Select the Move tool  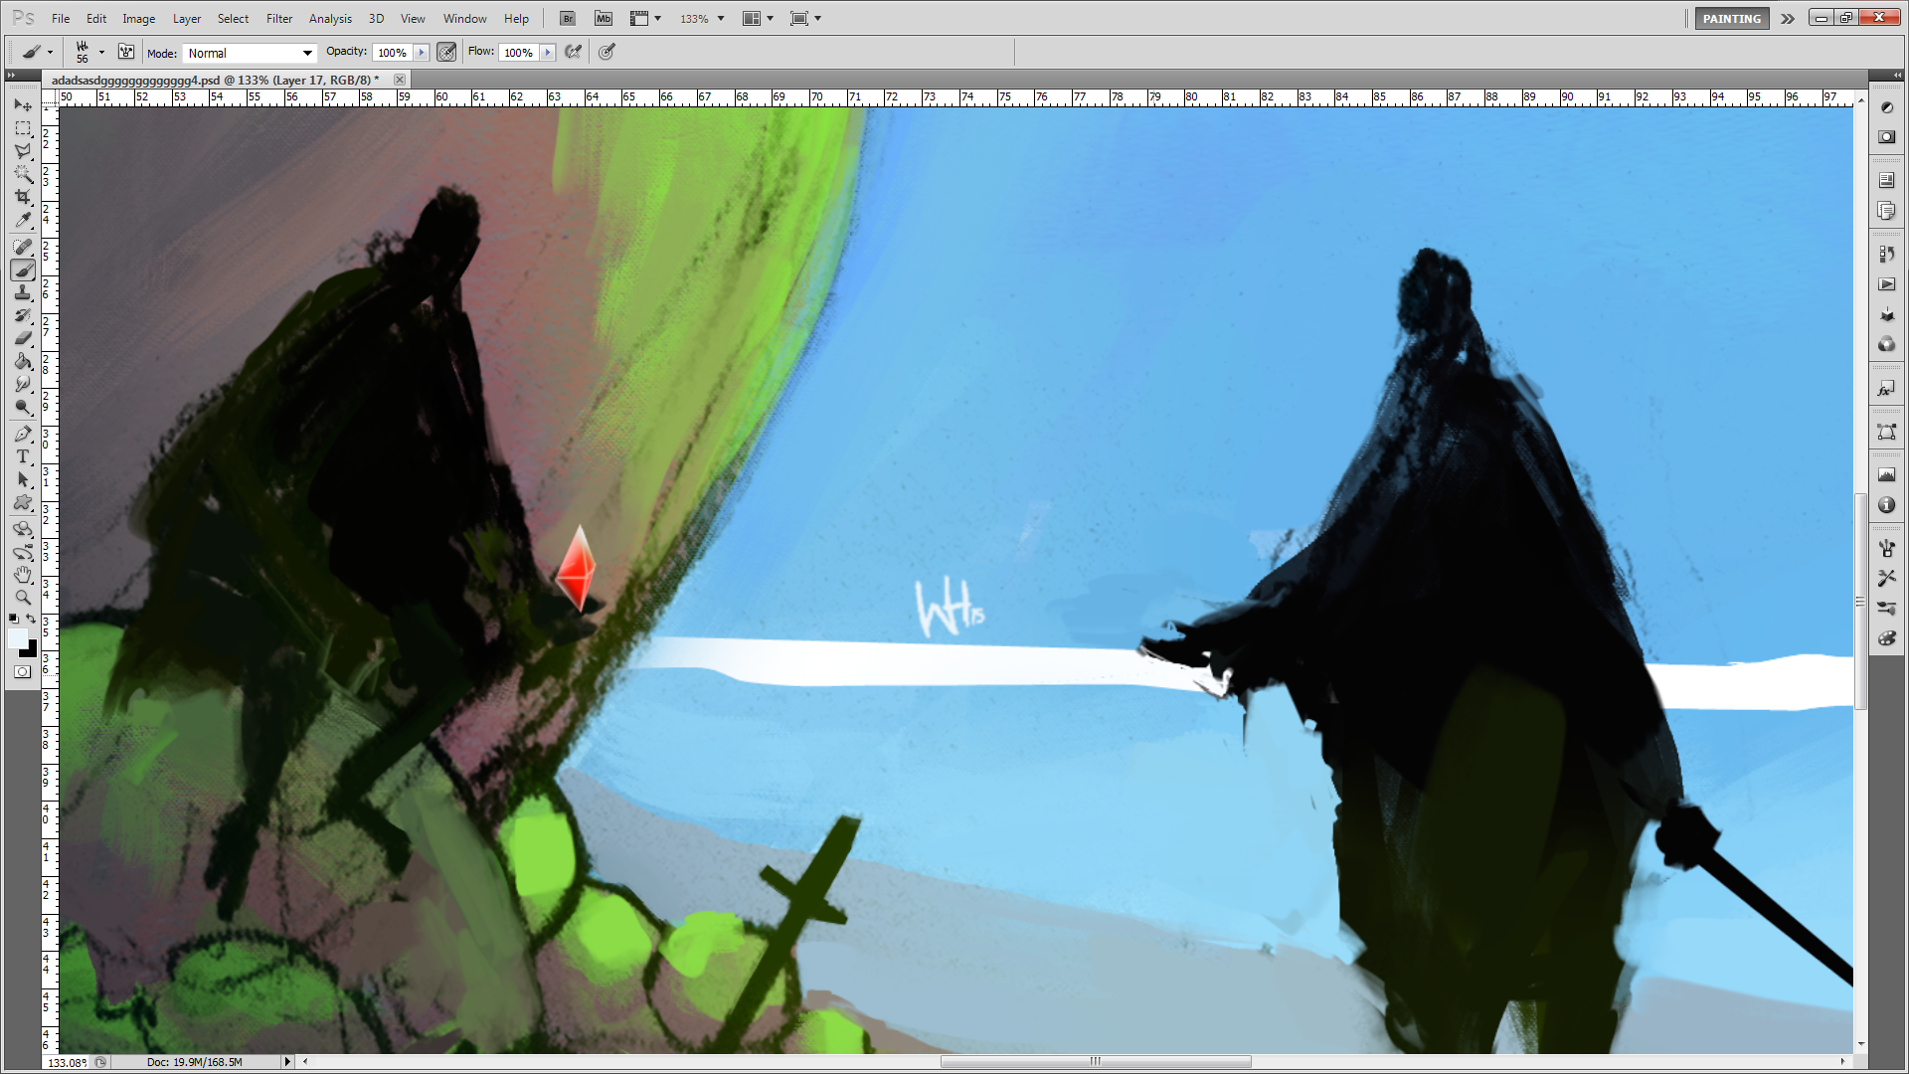(x=23, y=104)
